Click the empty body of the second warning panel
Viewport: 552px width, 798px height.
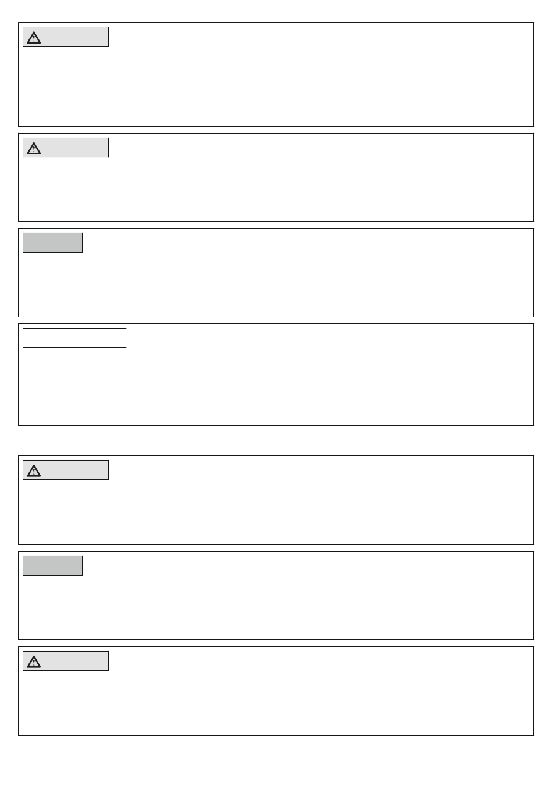[276, 189]
